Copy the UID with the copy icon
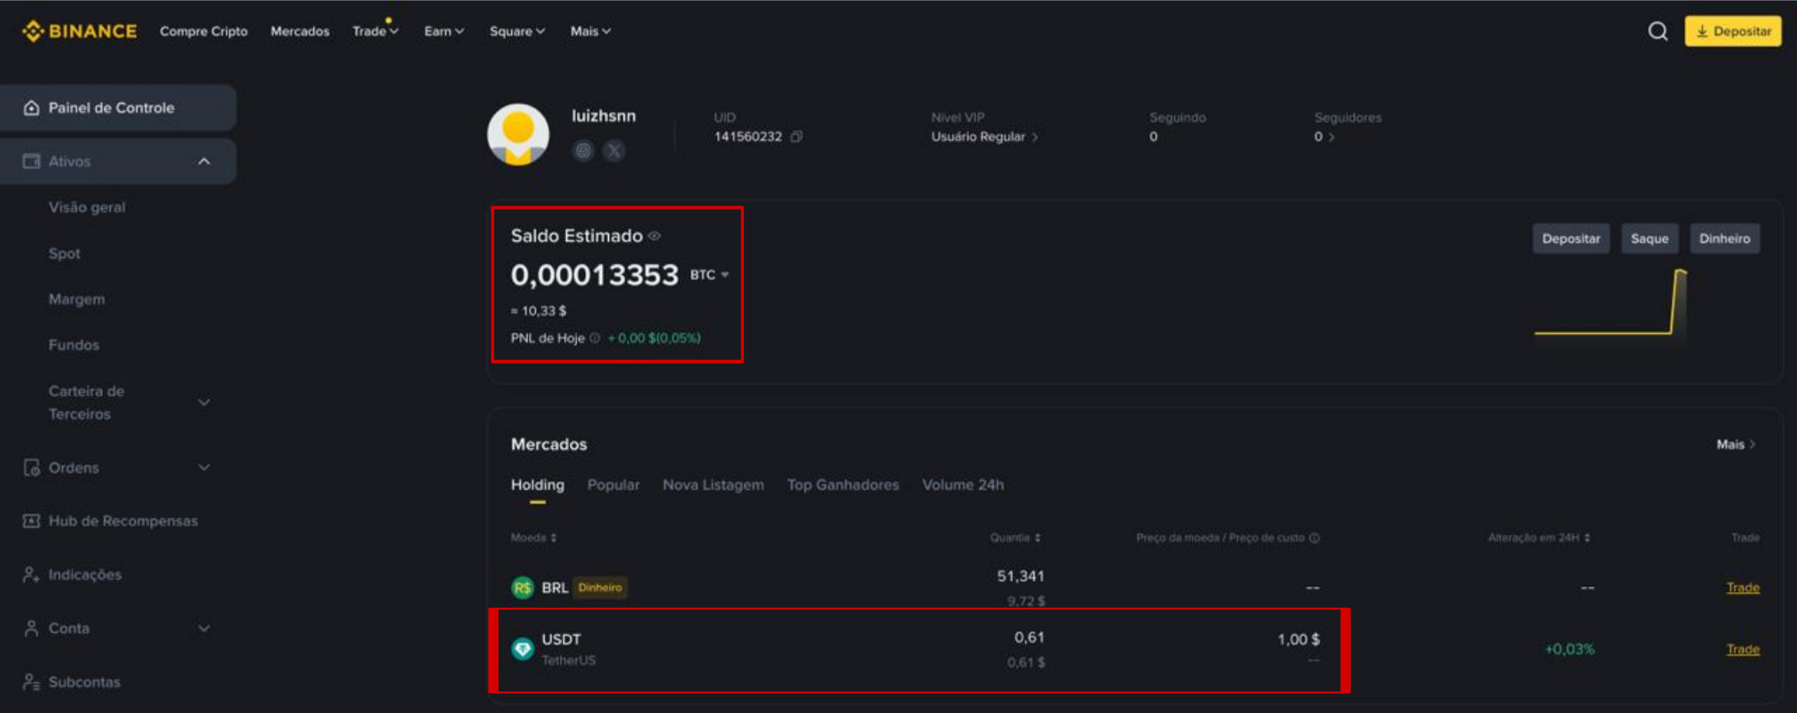The width and height of the screenshot is (1797, 713). 797,137
